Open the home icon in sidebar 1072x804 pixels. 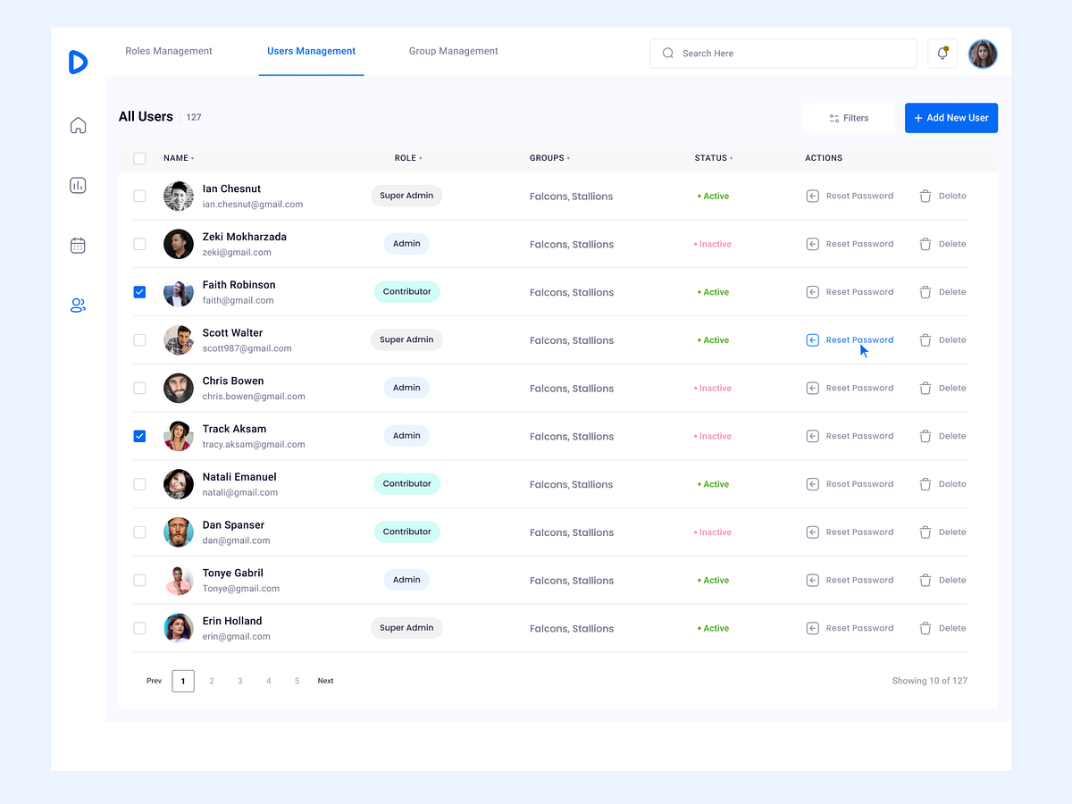(78, 126)
